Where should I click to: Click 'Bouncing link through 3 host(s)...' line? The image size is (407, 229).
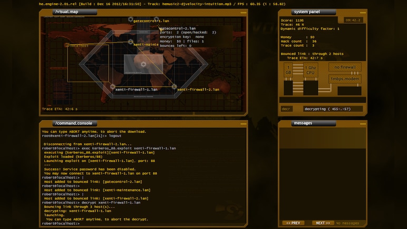[x=79, y=207]
